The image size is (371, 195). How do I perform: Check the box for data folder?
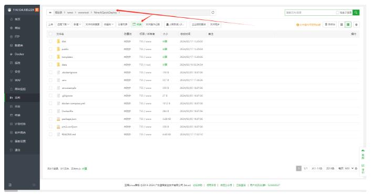(x=50, y=65)
